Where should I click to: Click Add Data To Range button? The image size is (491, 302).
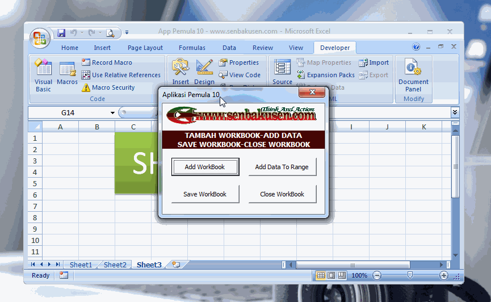[282, 167]
